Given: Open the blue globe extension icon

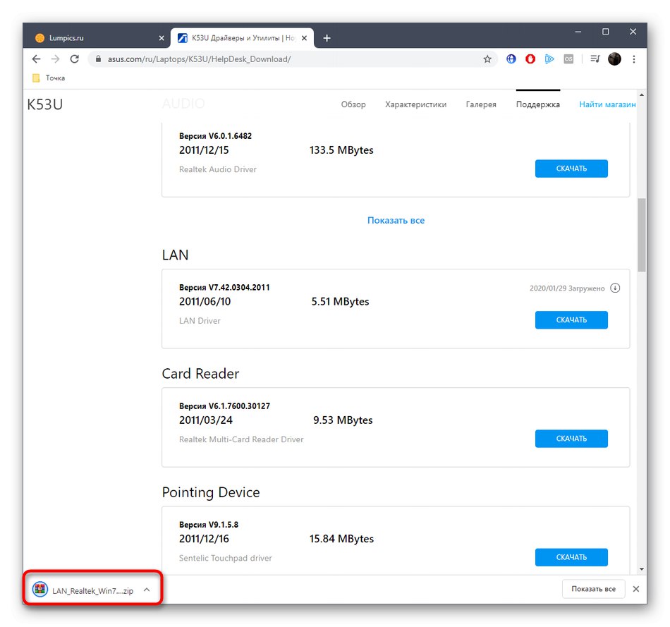Looking at the screenshot, I should point(511,59).
